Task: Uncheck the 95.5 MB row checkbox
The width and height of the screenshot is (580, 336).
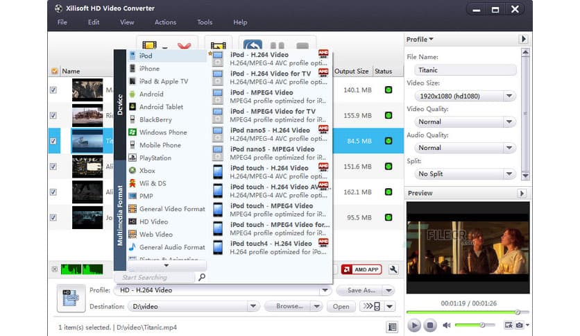Action: pyautogui.click(x=53, y=217)
